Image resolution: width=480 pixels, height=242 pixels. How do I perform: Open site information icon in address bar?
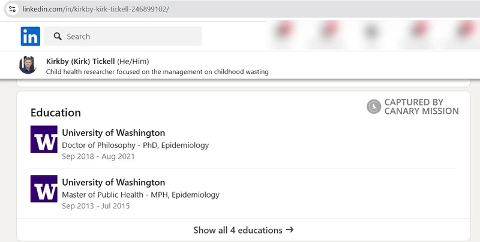[x=12, y=9]
